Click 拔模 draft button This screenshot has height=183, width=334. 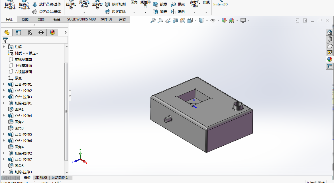pos(160,4)
